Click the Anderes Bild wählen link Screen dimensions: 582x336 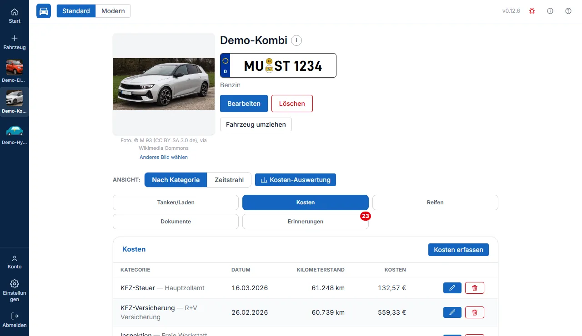164,157
